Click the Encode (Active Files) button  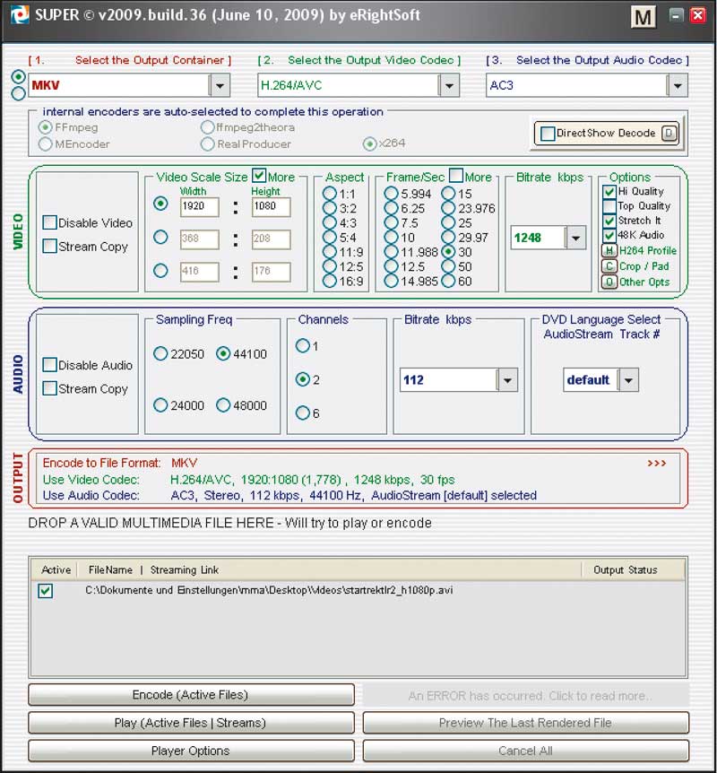pyautogui.click(x=191, y=695)
